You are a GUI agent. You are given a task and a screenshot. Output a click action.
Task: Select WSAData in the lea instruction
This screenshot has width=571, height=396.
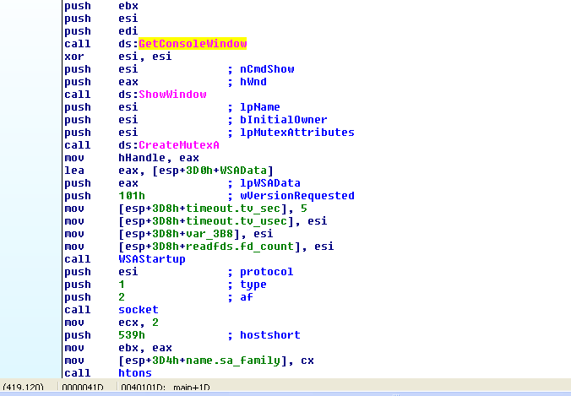243,171
